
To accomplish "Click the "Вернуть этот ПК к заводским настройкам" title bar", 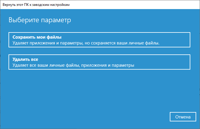I will [x=100, y=5].
